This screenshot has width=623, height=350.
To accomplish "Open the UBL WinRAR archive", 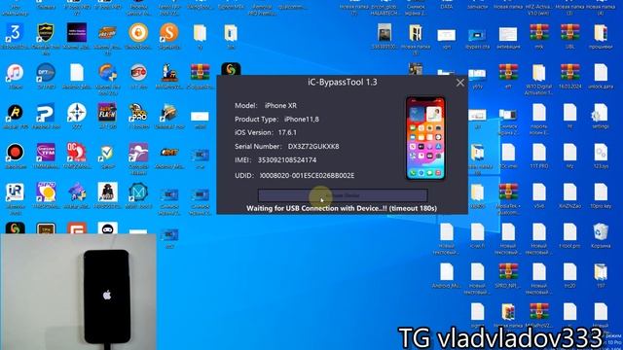I will click(x=569, y=32).
